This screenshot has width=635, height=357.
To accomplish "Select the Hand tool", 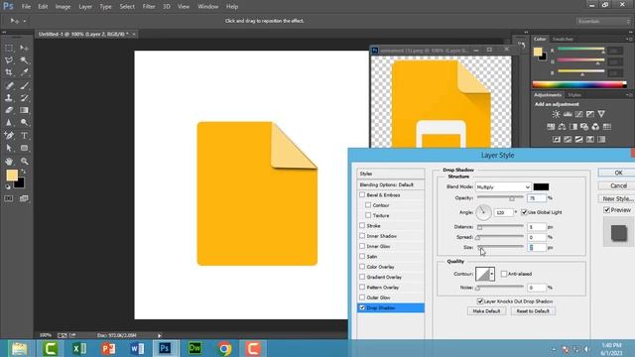I will [x=9, y=161].
